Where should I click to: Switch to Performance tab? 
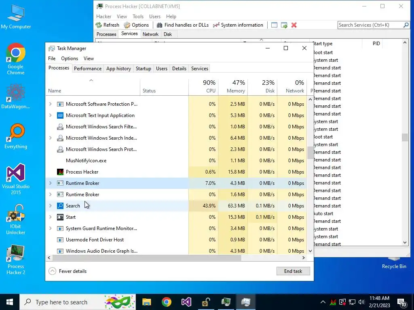click(x=88, y=69)
